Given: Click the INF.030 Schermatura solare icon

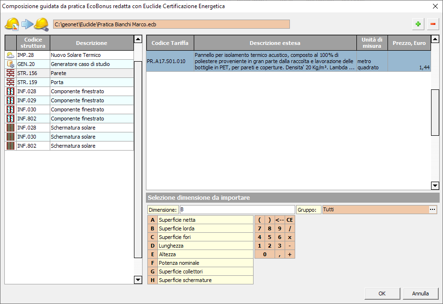Looking at the screenshot, I should pyautogui.click(x=11, y=137).
